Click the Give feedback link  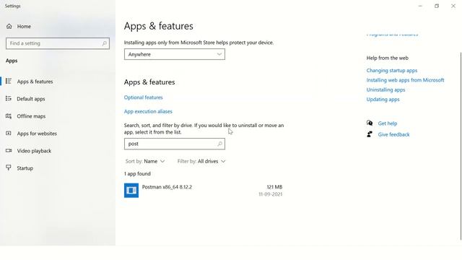(393, 134)
